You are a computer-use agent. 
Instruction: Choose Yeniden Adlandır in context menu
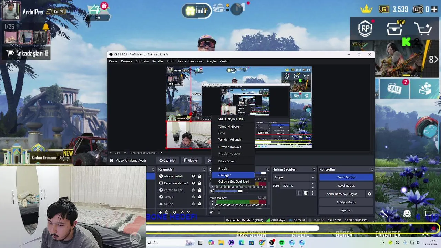point(233,139)
